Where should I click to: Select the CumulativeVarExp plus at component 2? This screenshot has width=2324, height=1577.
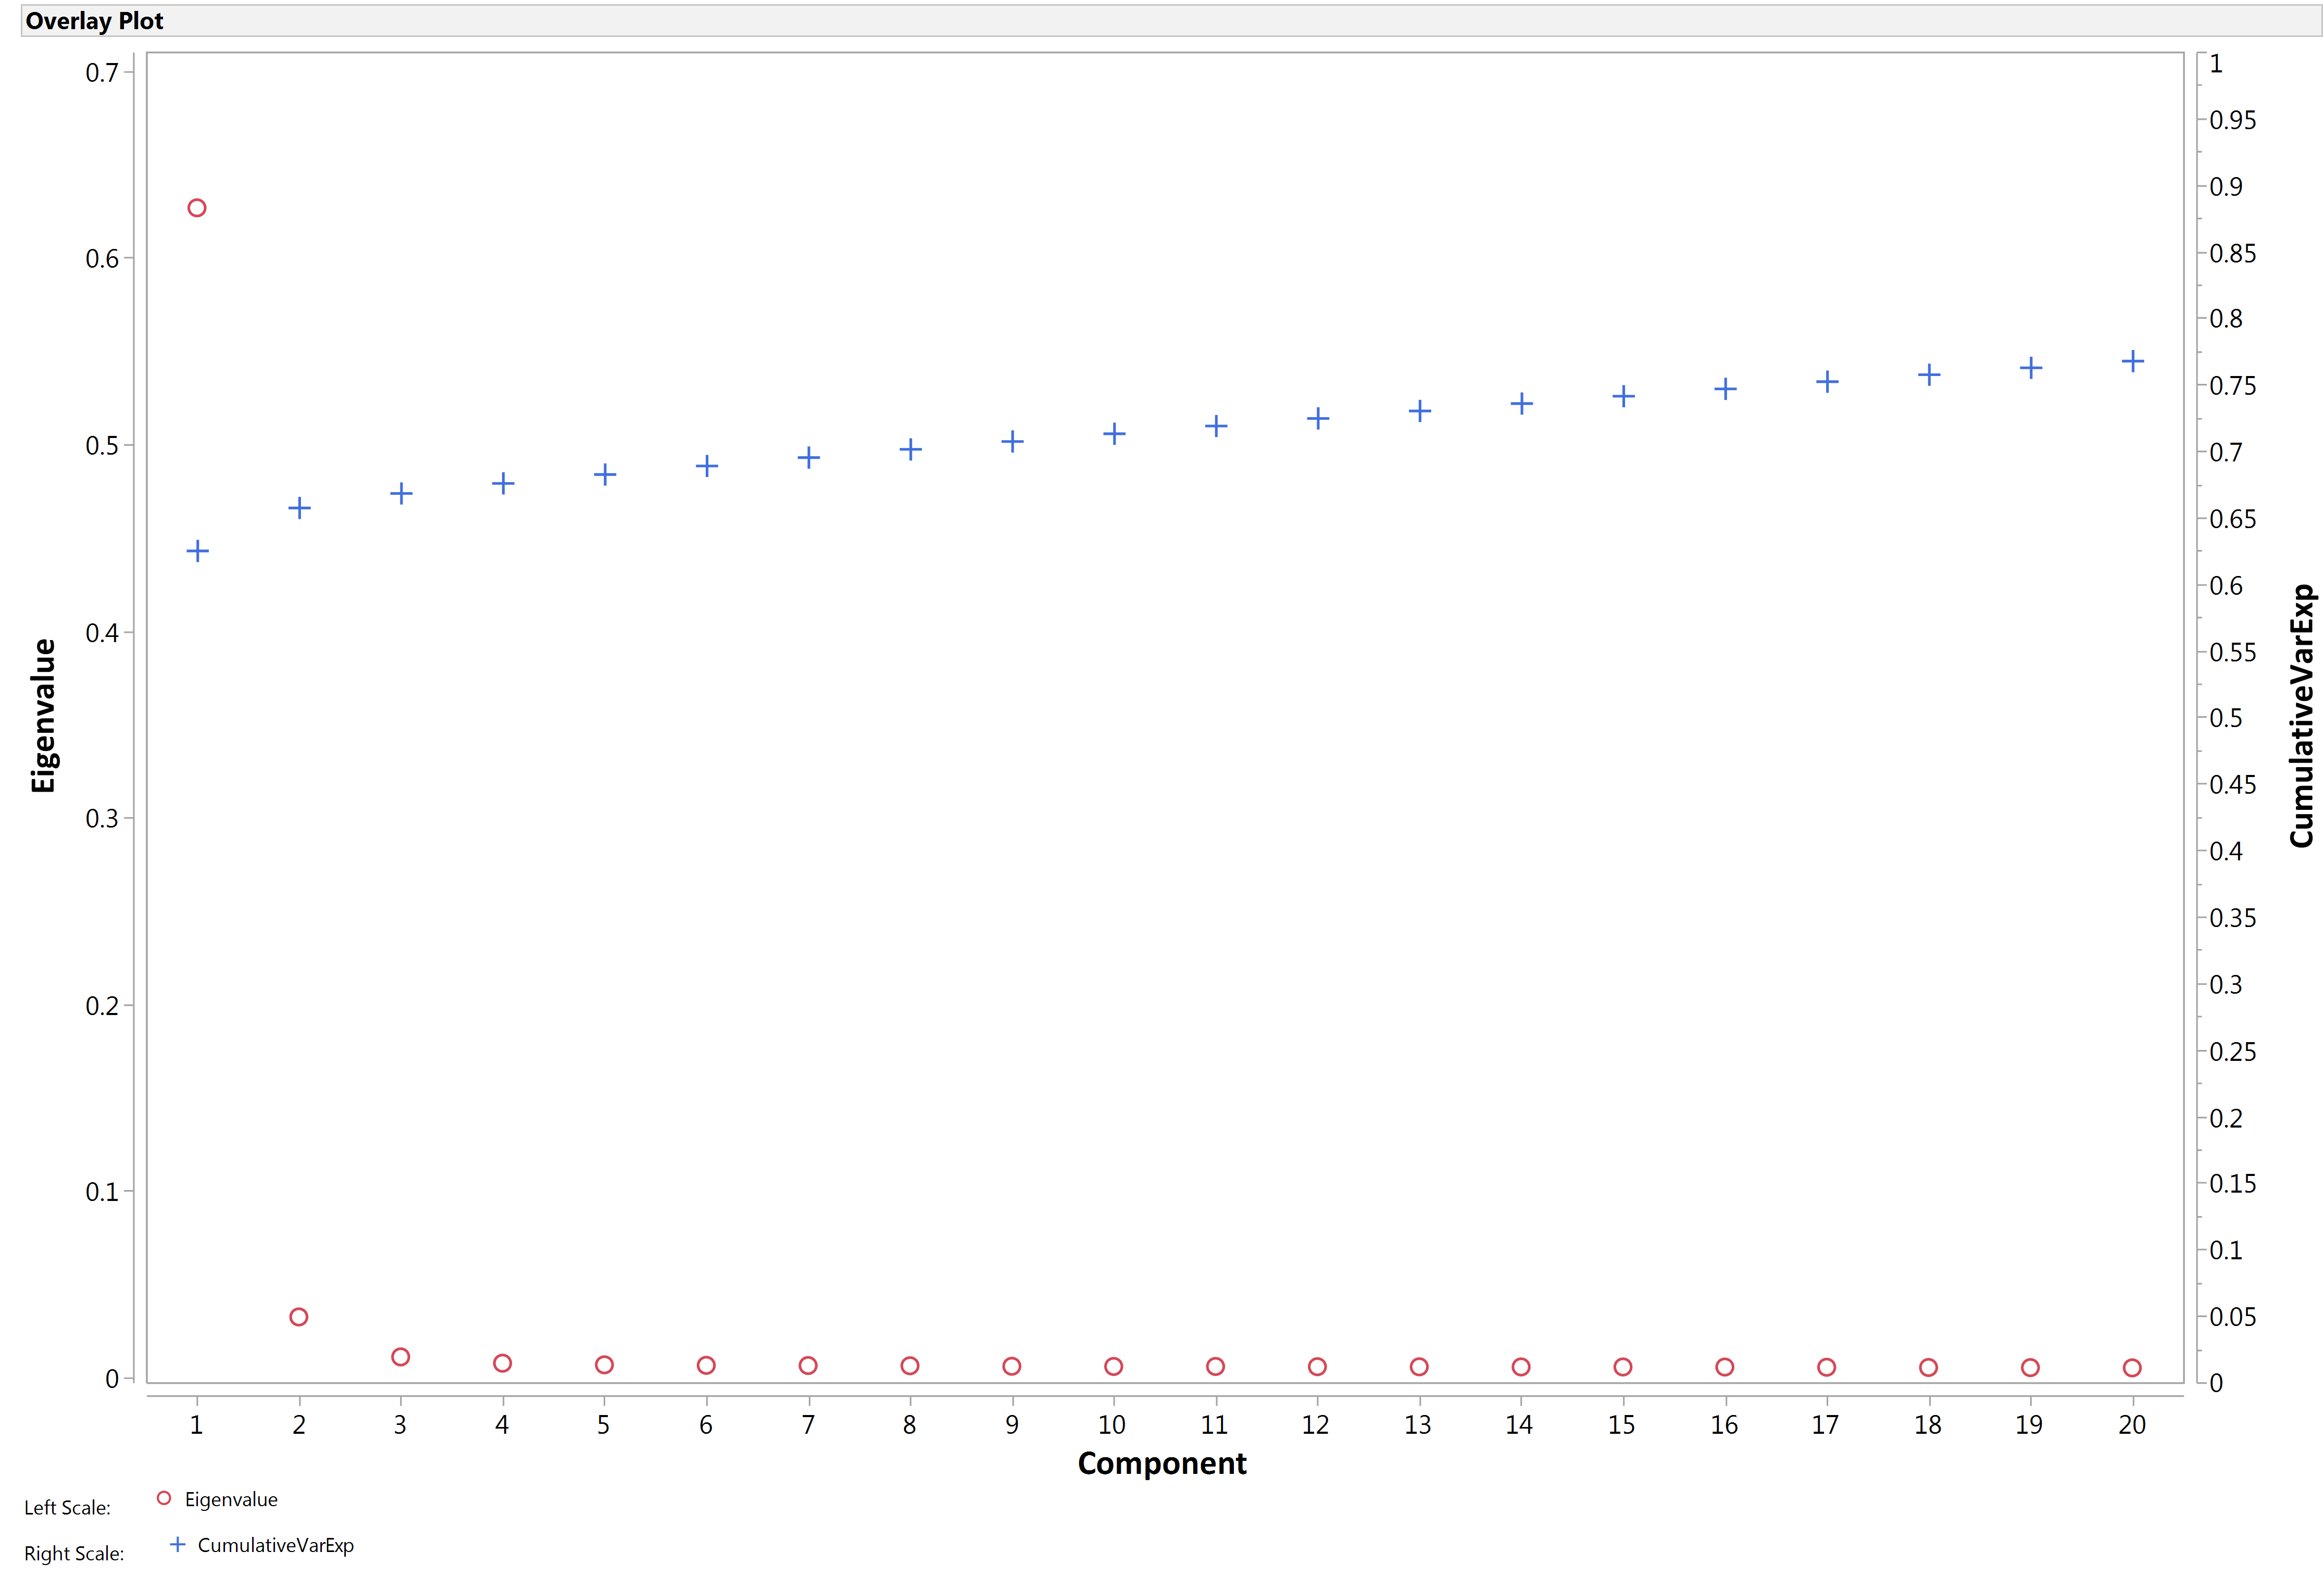[299, 508]
